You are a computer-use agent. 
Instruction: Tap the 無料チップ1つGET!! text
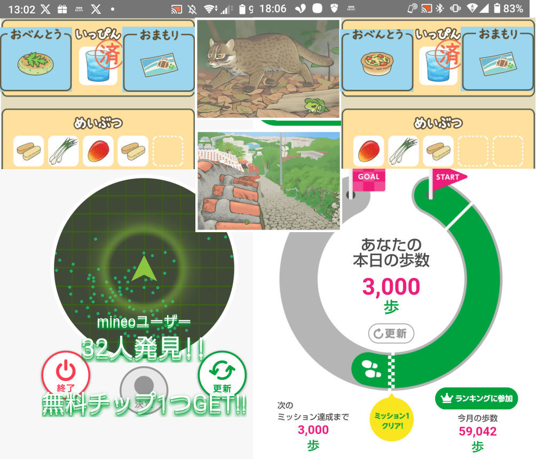point(144,405)
